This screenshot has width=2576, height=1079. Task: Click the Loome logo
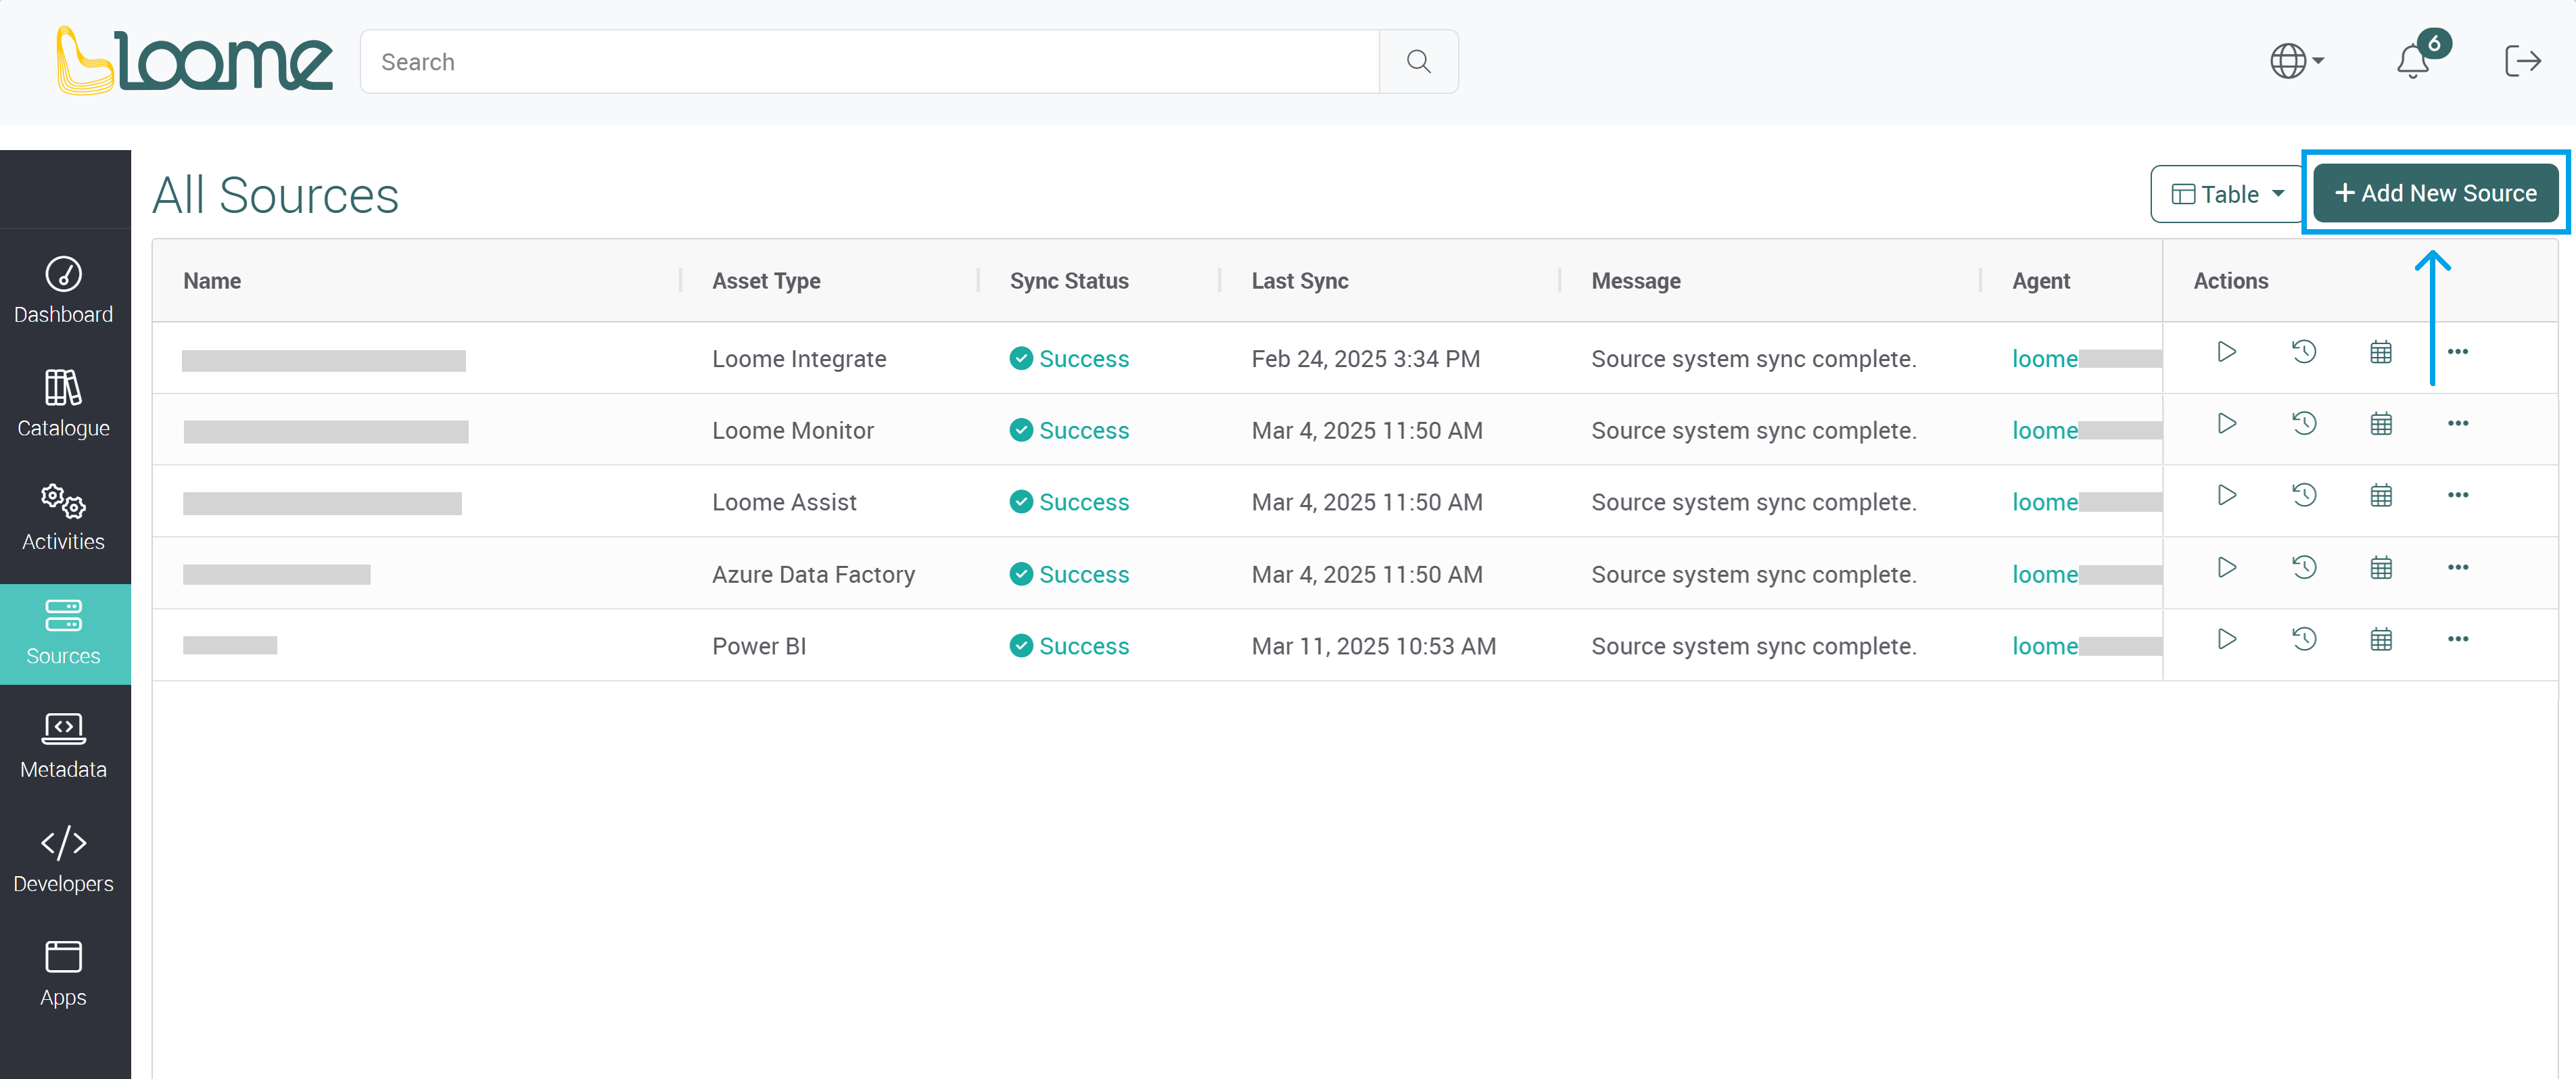click(195, 61)
